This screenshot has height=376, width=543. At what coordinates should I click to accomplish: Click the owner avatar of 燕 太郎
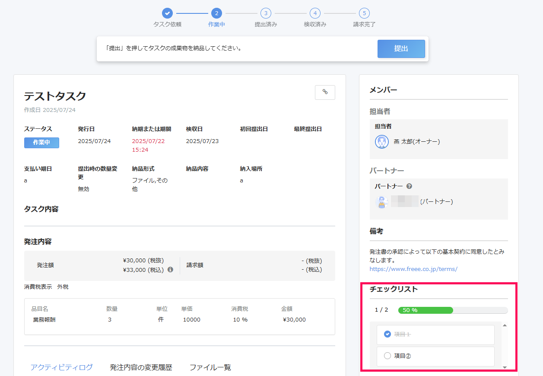(x=382, y=142)
